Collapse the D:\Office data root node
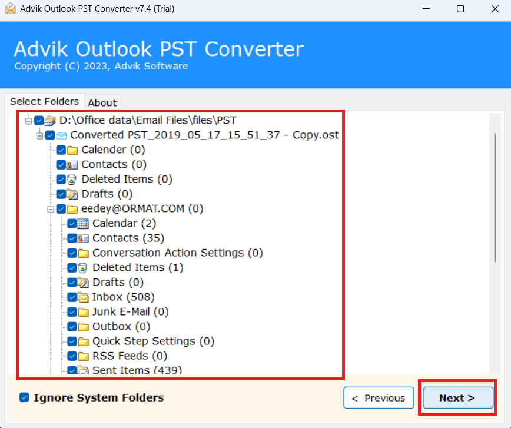The image size is (511, 428). tap(29, 121)
